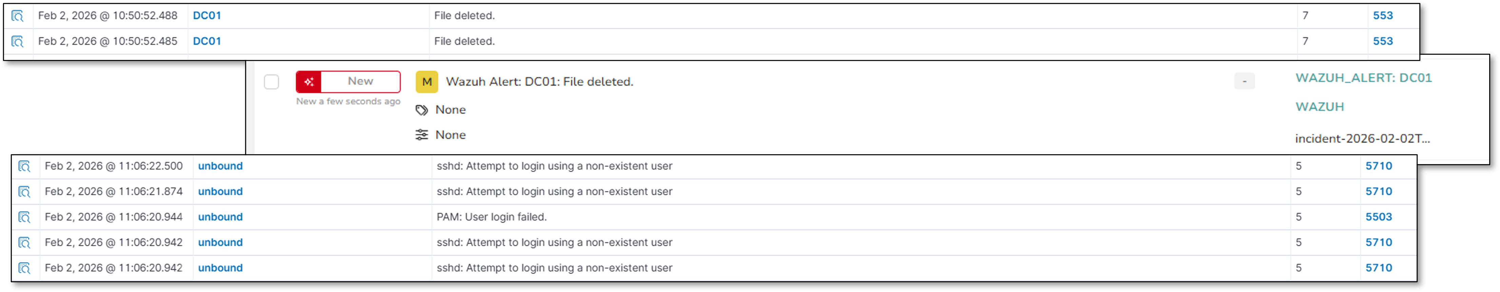Select the alert title 'Wazuh Alert: DC01: File deleted.'

(x=539, y=82)
